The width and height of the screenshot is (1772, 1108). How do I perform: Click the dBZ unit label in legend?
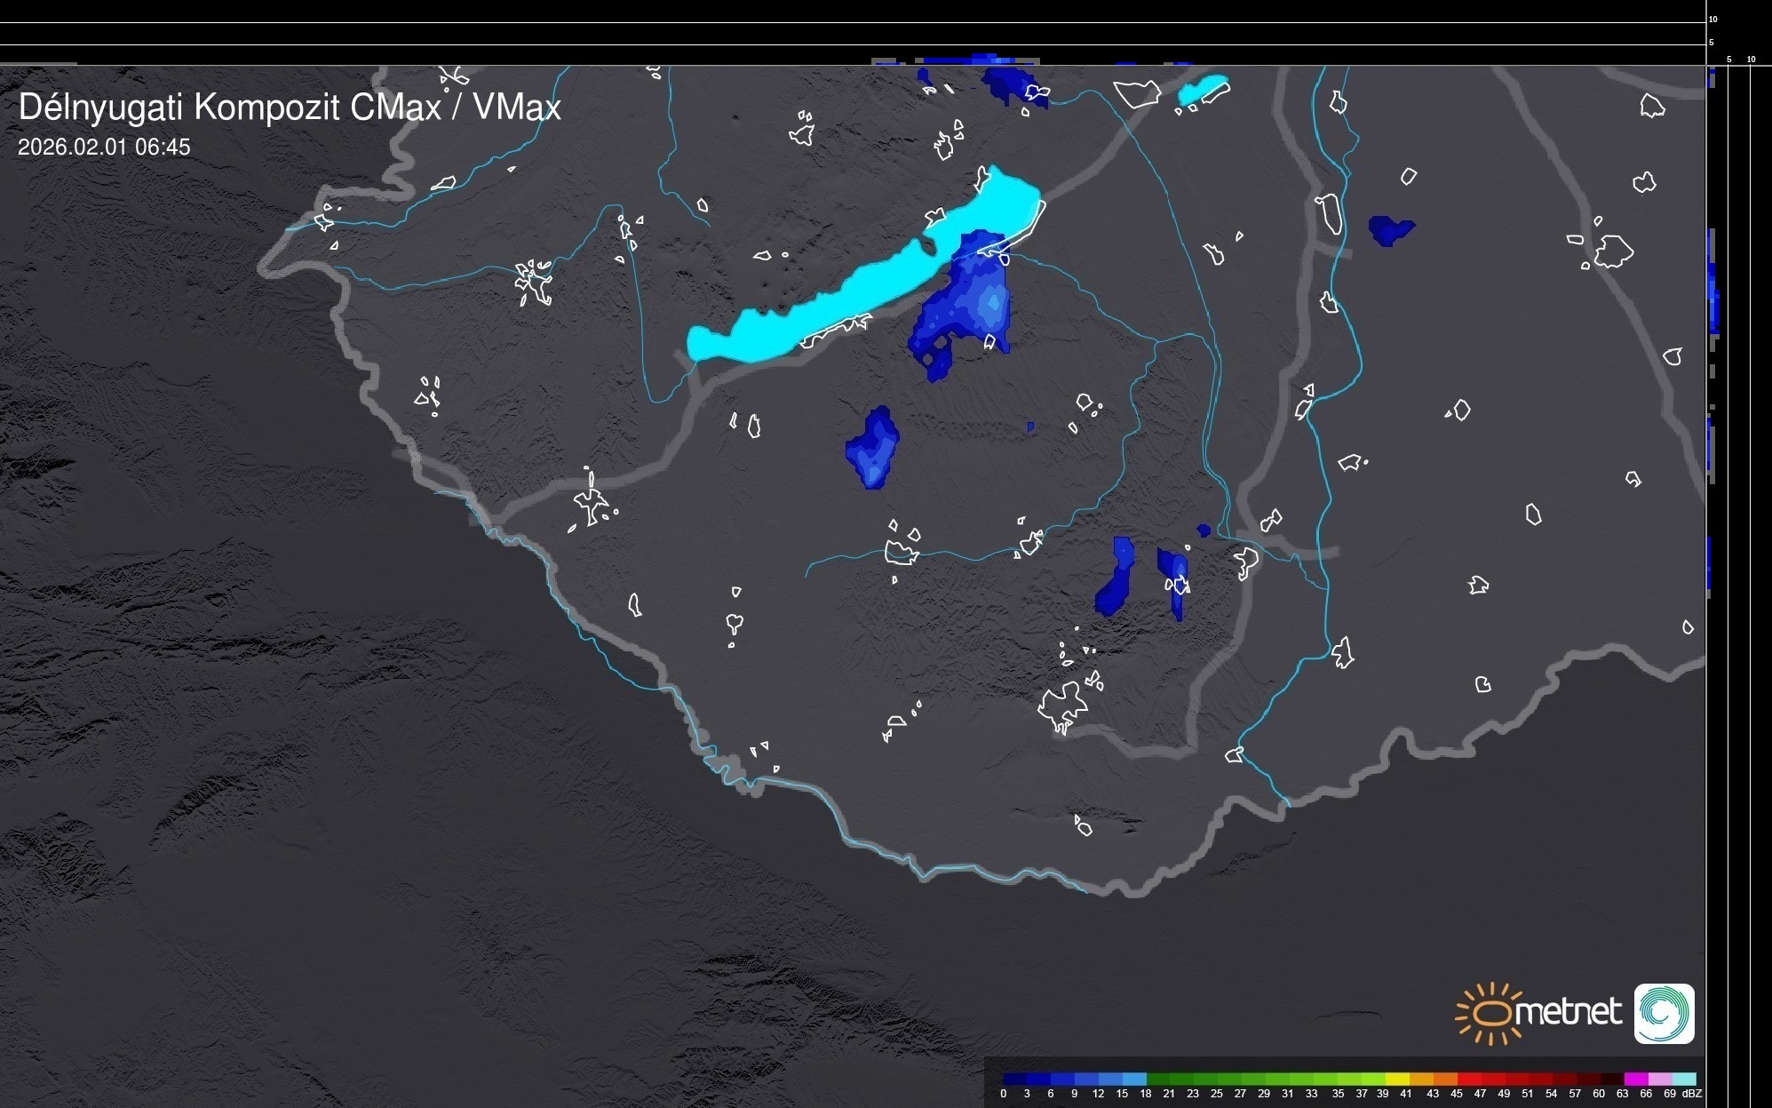tap(1692, 1094)
